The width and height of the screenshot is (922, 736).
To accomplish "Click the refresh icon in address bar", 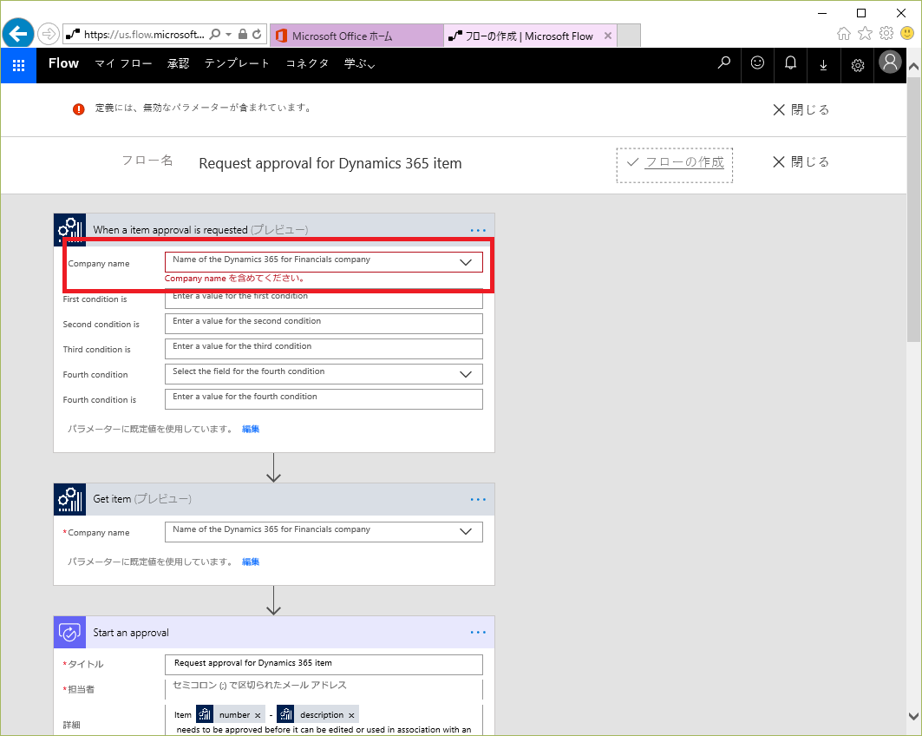I will click(x=257, y=34).
